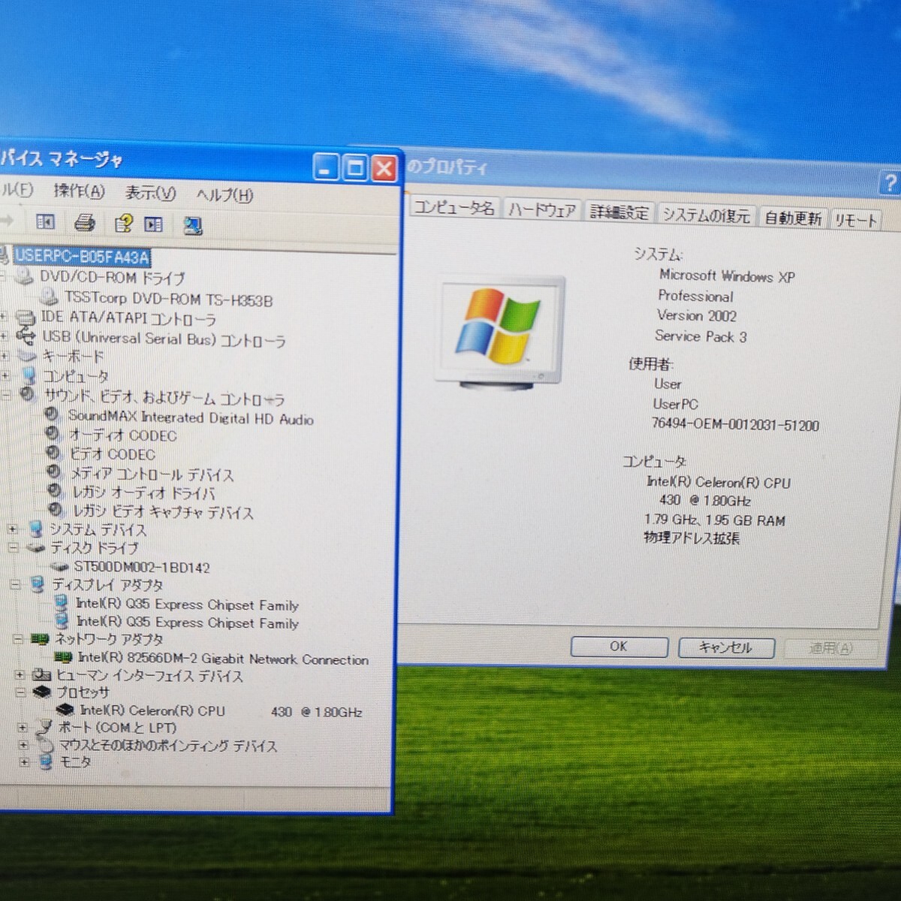The width and height of the screenshot is (901, 901).
Task: Select the second Q35 Express Chipset Family entry
Action: 188,622
